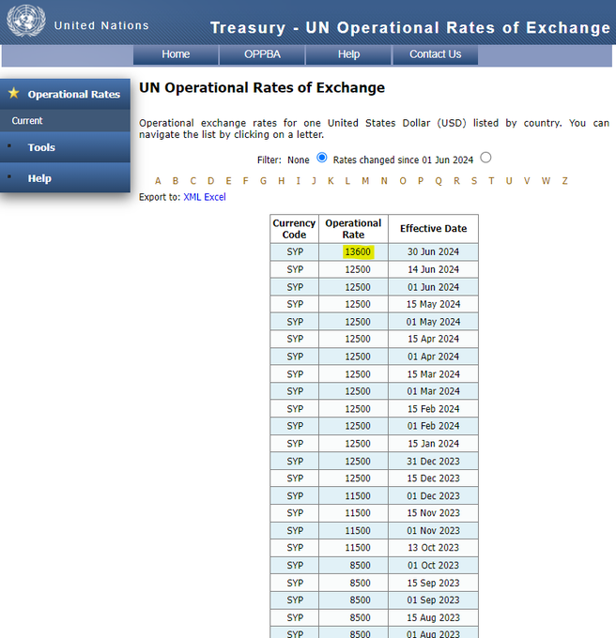Jump to countries starting with G
This screenshot has height=638, width=616.
[x=264, y=181]
